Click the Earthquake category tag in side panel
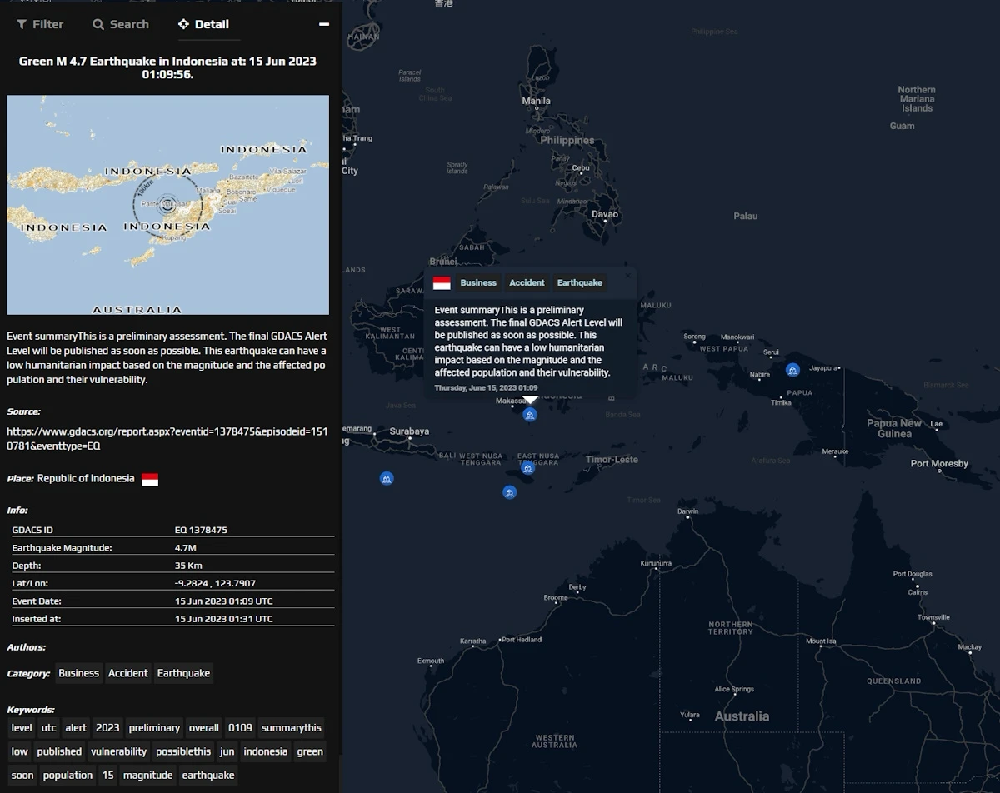The image size is (1000, 793). click(183, 673)
